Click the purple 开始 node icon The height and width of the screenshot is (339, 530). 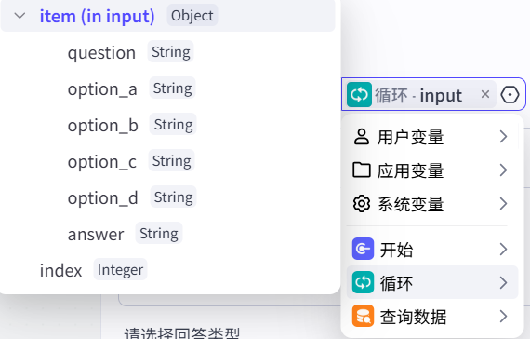click(x=363, y=249)
